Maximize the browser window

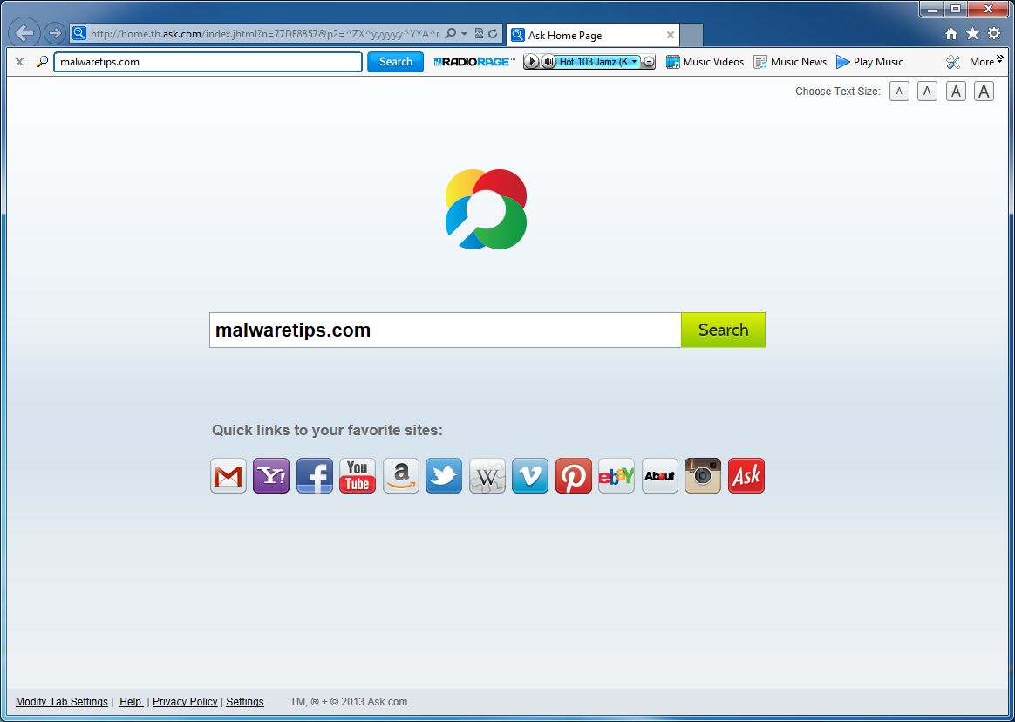956,9
